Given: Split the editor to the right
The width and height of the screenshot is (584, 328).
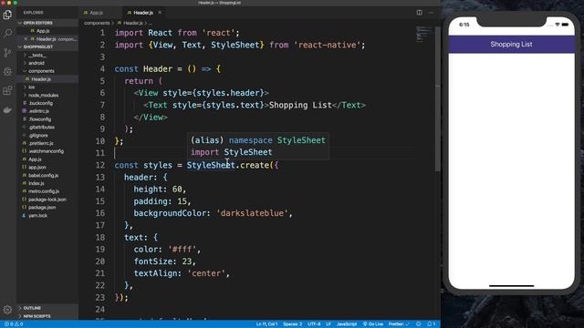Looking at the screenshot, I should tap(420, 12).
